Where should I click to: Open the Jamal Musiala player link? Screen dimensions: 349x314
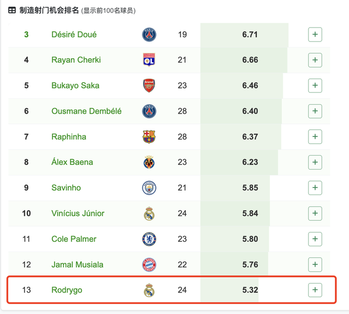77,264
